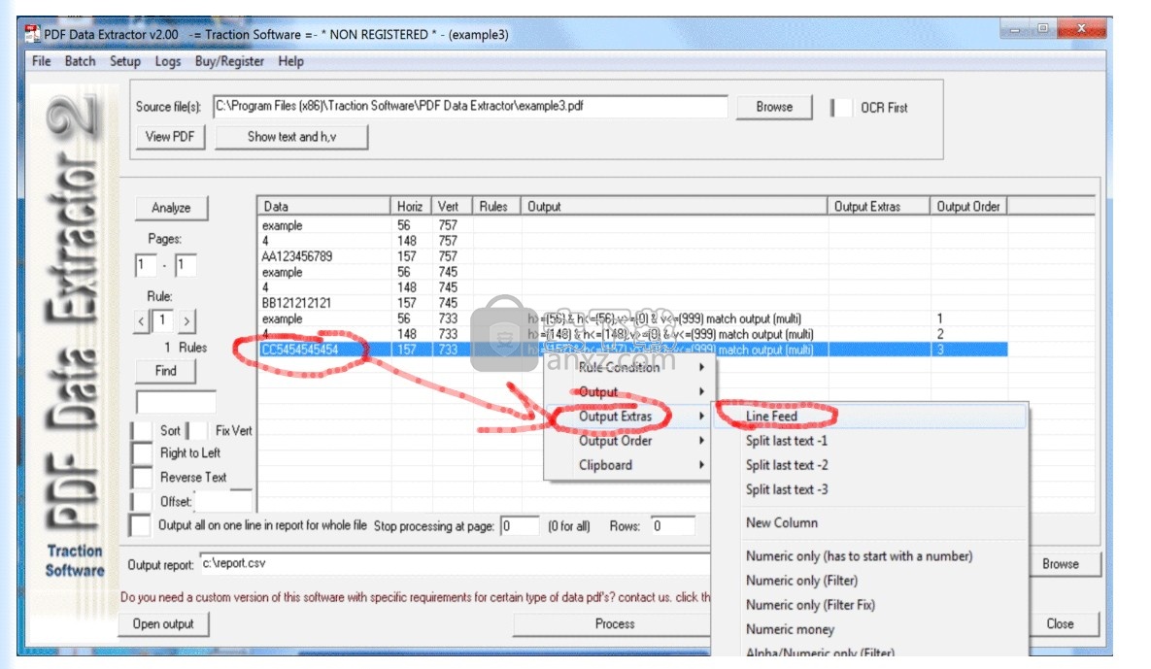Open the Logs menu

pos(167,61)
